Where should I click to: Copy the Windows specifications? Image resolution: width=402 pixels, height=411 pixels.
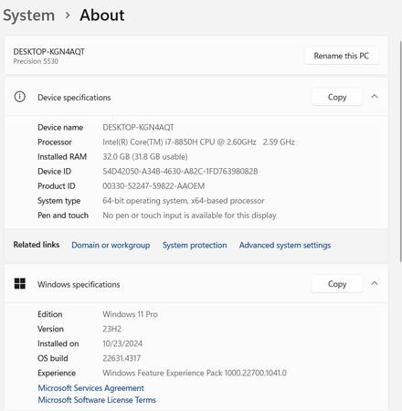coord(337,284)
